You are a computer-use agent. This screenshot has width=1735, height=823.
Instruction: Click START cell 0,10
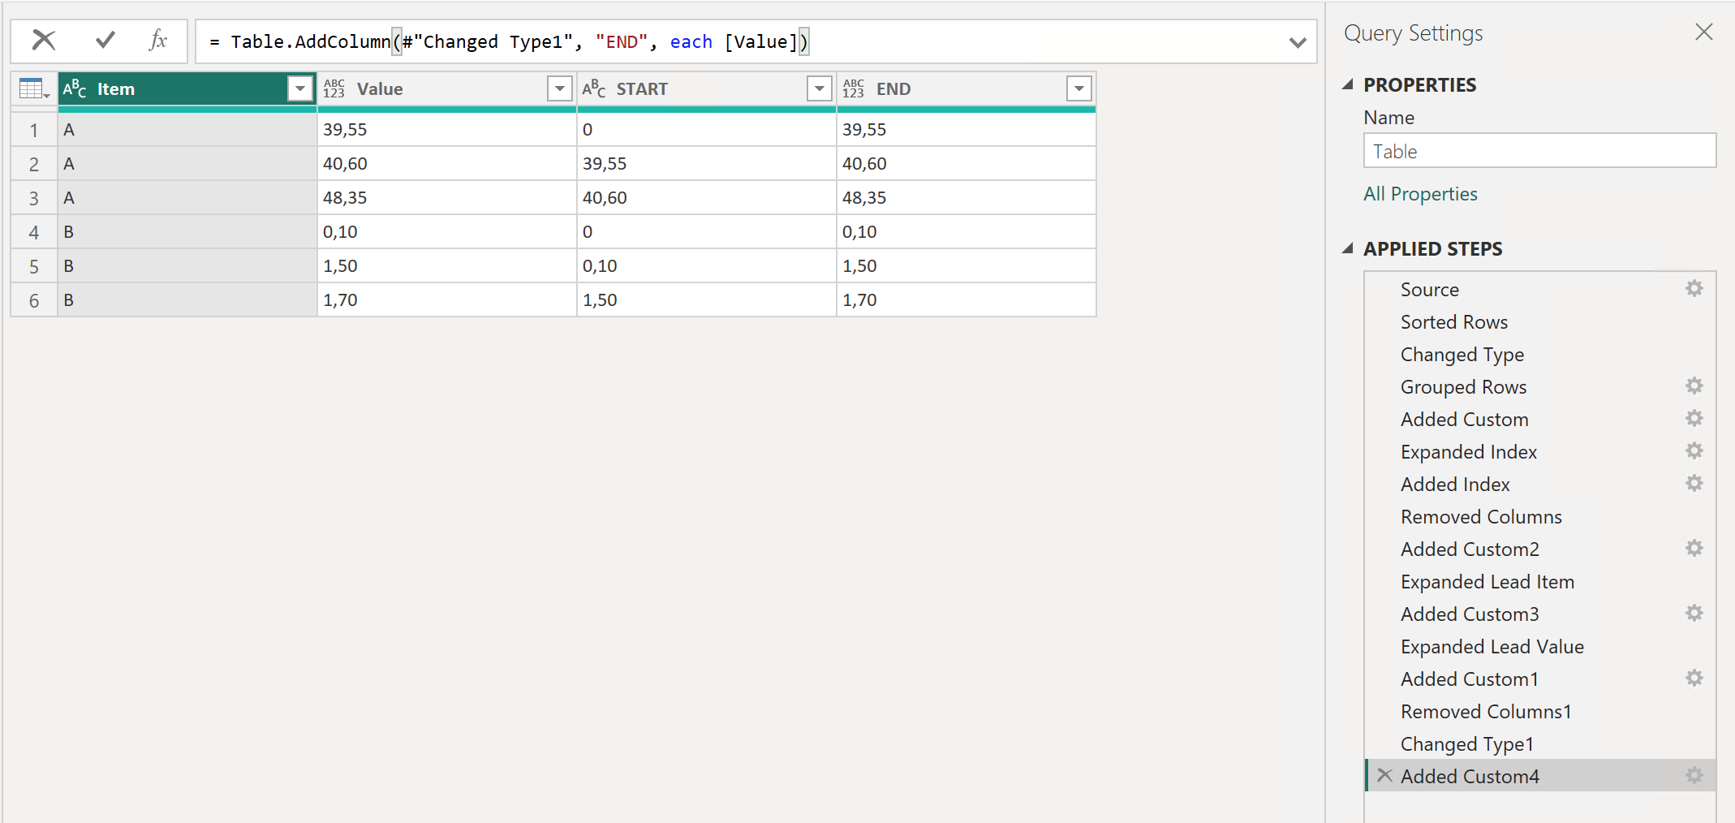tap(706, 265)
